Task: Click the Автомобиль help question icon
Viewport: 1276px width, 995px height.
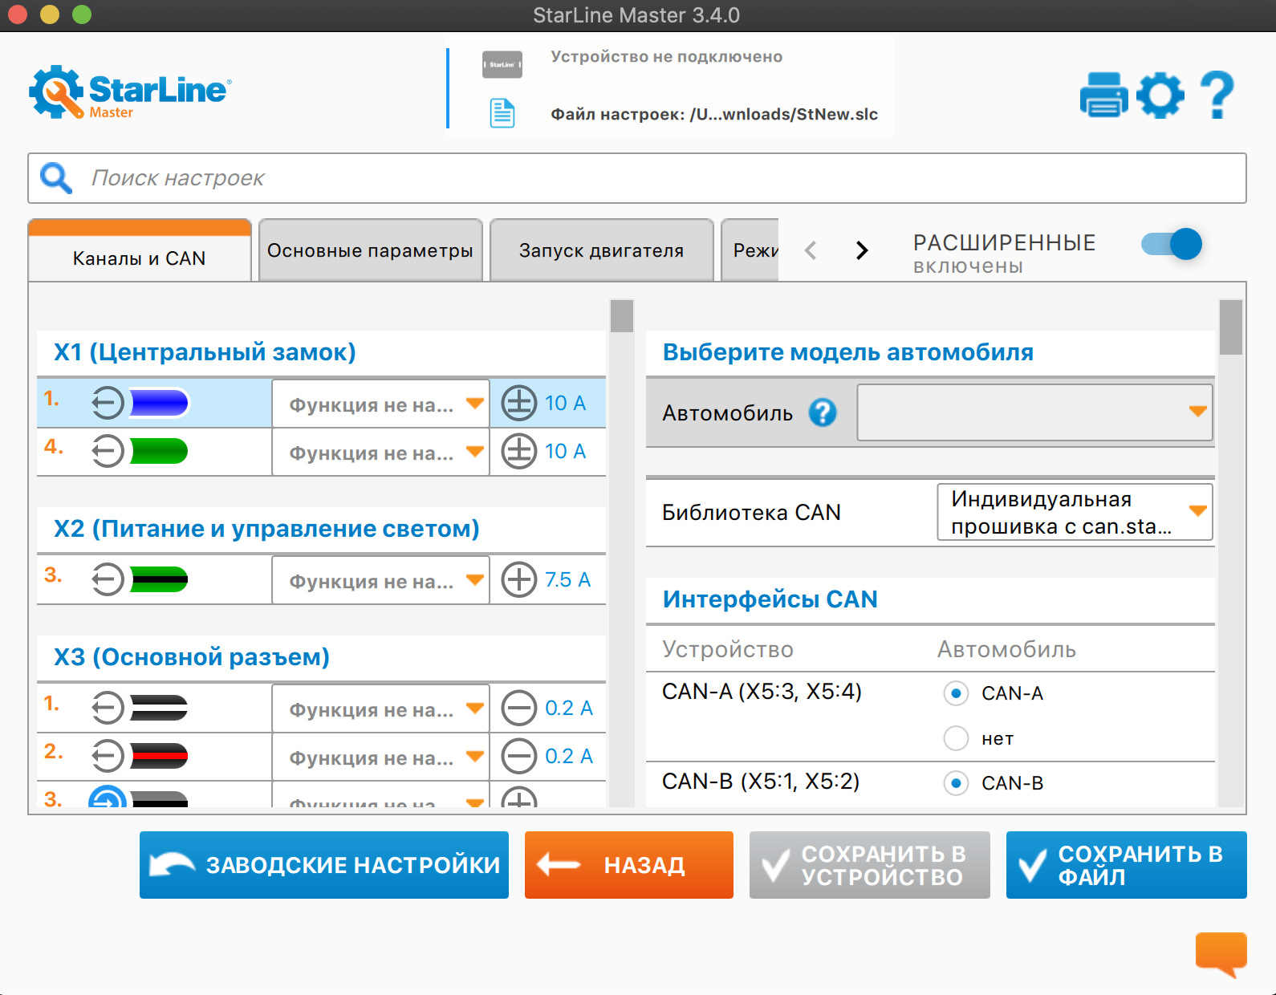Action: coord(823,413)
